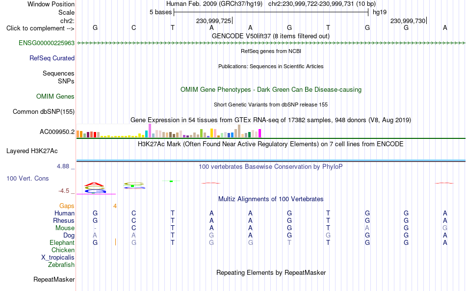Click 'Publications: Sequences in Scientific Articles' title

[x=271, y=66]
